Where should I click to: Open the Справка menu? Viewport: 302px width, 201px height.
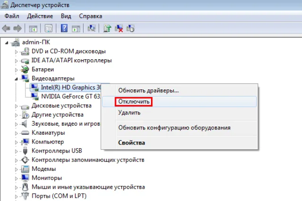(91, 16)
